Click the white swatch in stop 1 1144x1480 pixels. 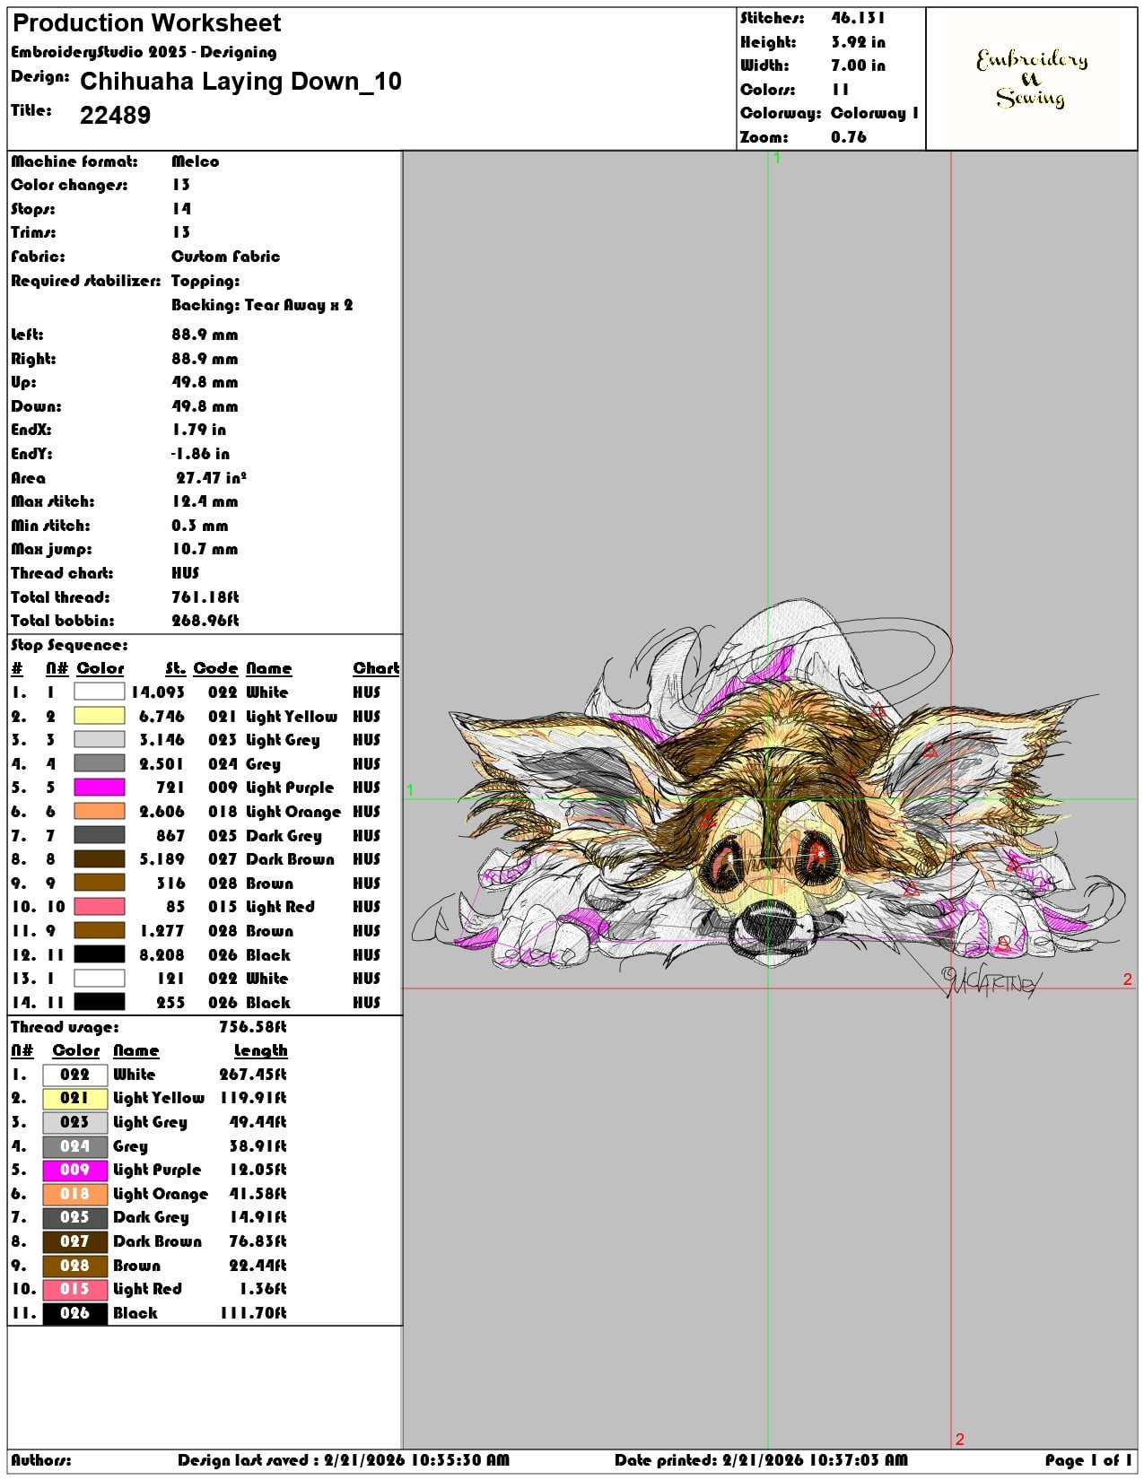(99, 692)
